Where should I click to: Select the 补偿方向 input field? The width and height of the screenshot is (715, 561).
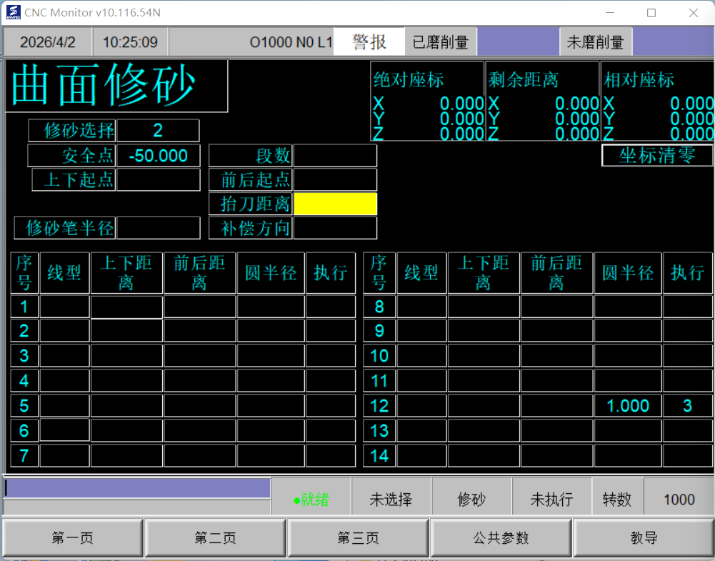click(335, 228)
